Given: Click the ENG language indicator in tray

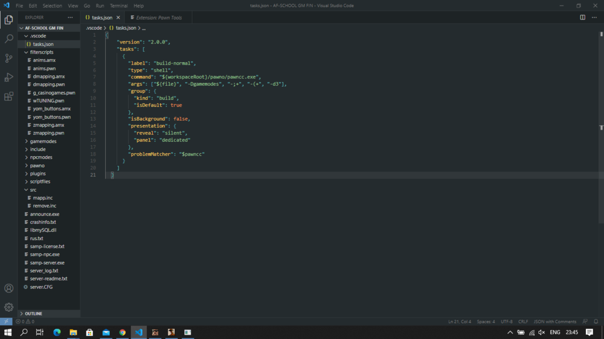Looking at the screenshot, I should coord(554,332).
